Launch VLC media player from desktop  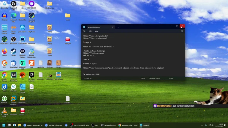pos(4,111)
